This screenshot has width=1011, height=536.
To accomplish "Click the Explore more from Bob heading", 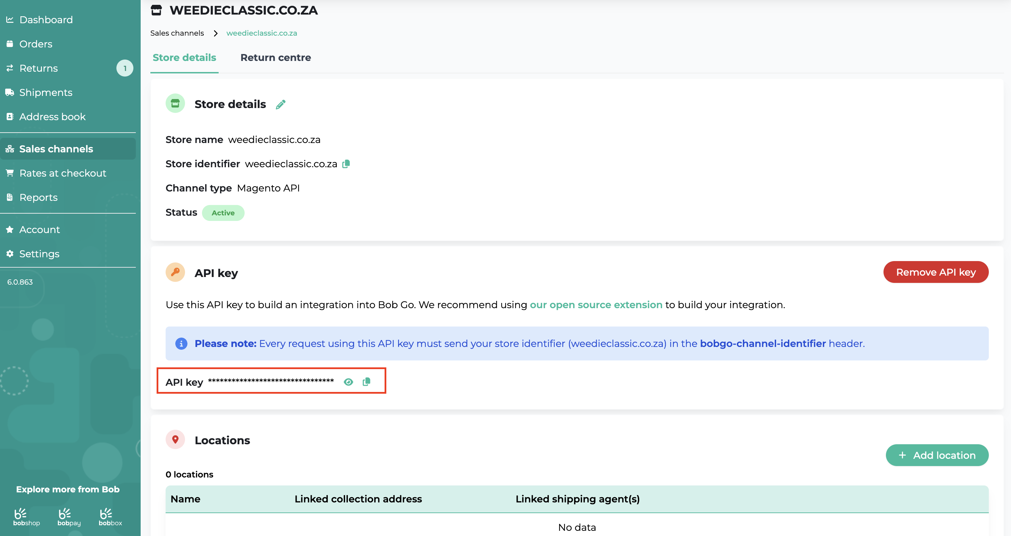I will click(x=68, y=489).
